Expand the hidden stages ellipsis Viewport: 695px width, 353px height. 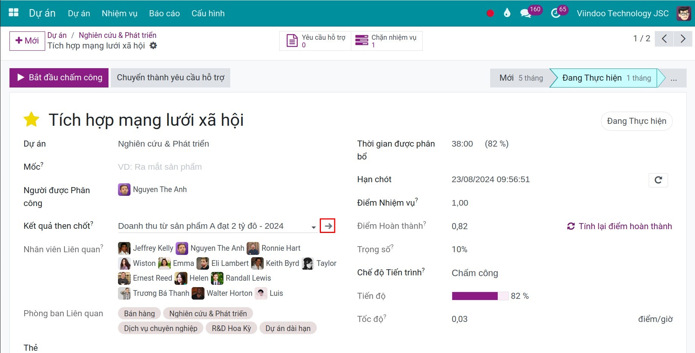pyautogui.click(x=674, y=78)
